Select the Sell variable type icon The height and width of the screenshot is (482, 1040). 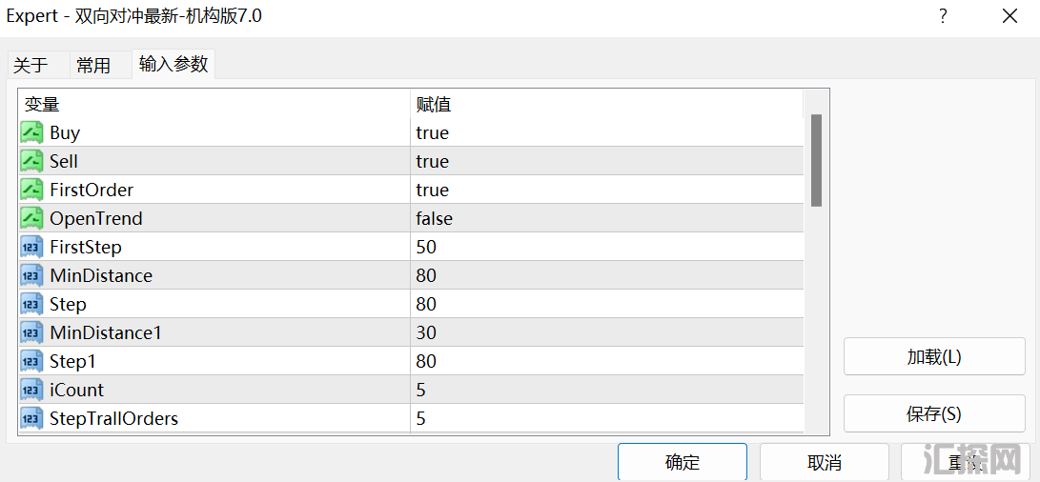coord(31,161)
